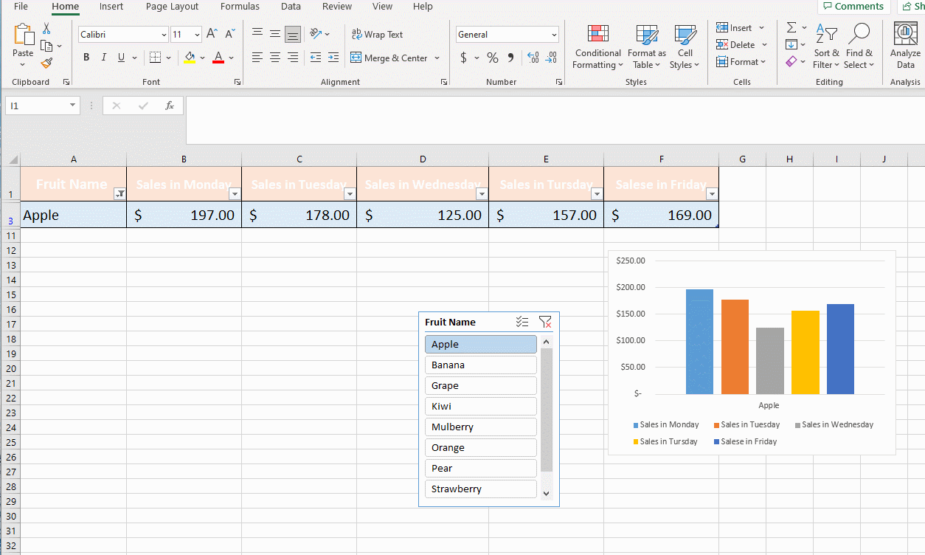The image size is (925, 555).
Task: Click the Fill down icon
Action: tap(791, 44)
